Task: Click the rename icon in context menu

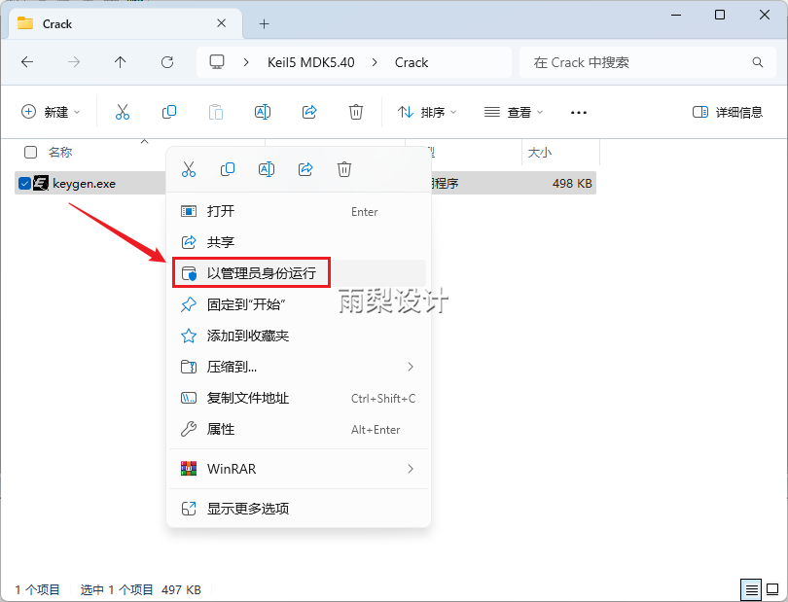Action: 267,169
